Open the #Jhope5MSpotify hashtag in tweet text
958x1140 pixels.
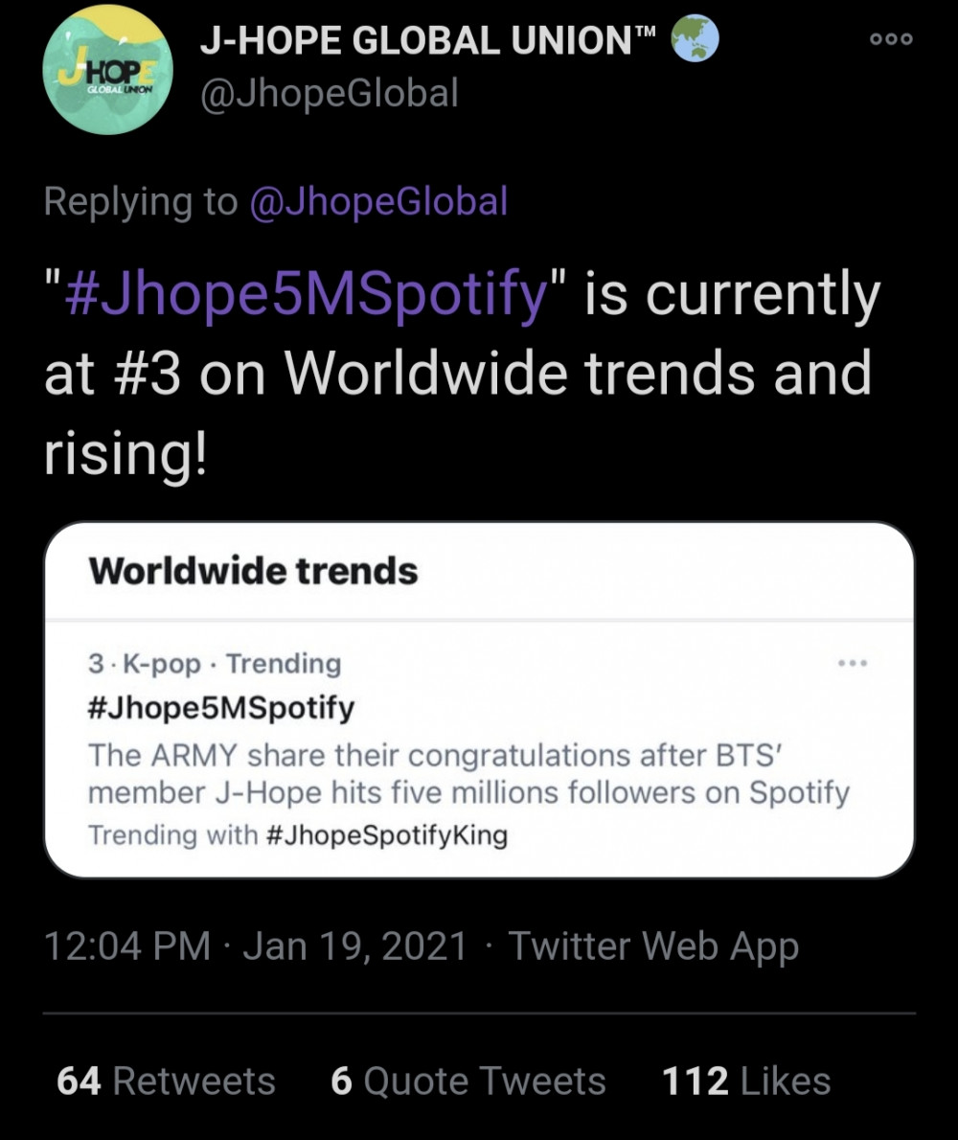point(306,294)
